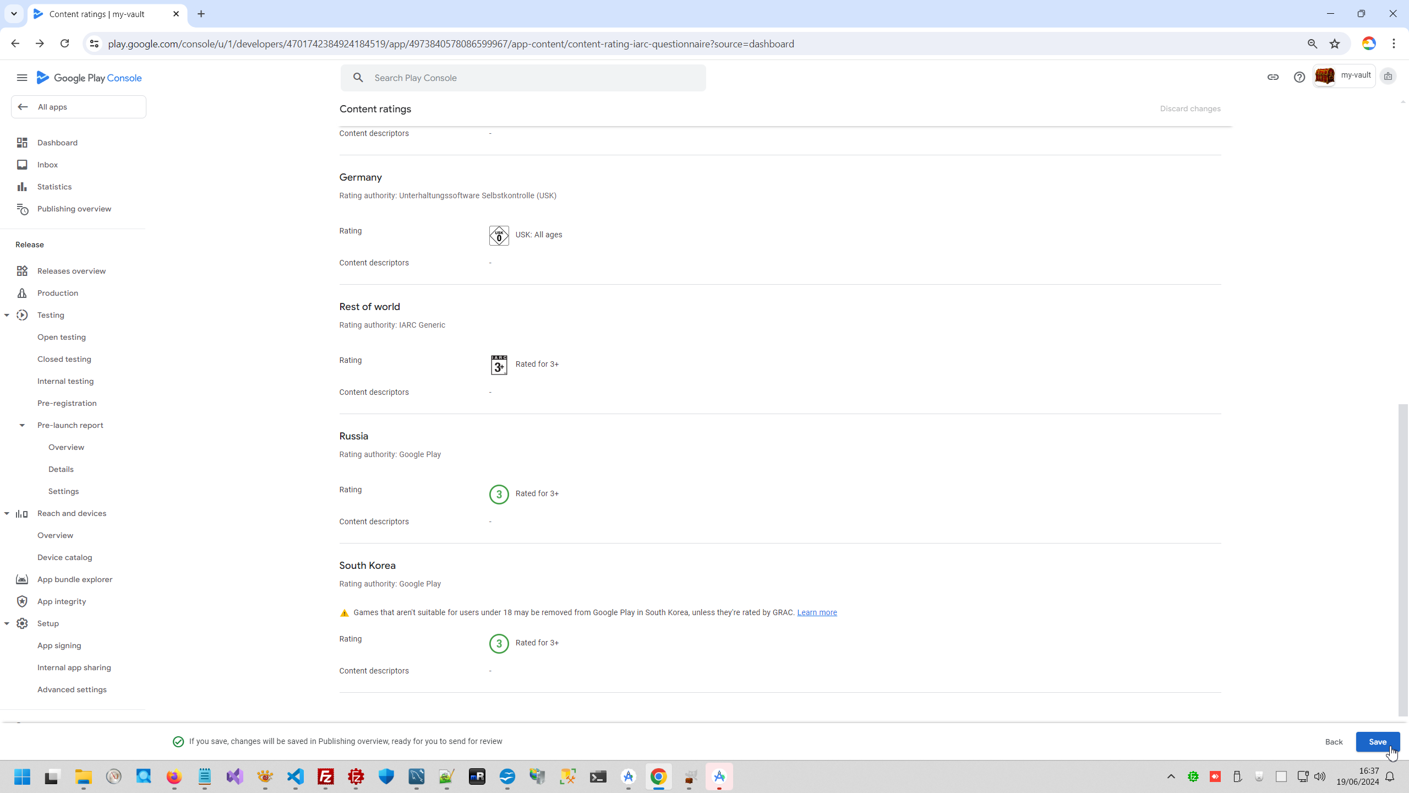Click the App bundle explorer icon
The width and height of the screenshot is (1409, 793).
(22, 579)
